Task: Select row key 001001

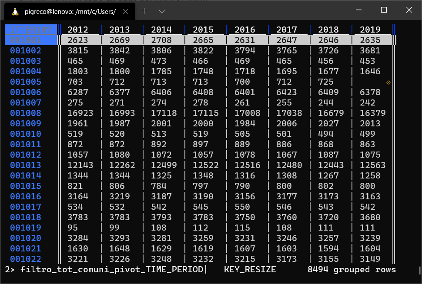Action: click(25, 40)
